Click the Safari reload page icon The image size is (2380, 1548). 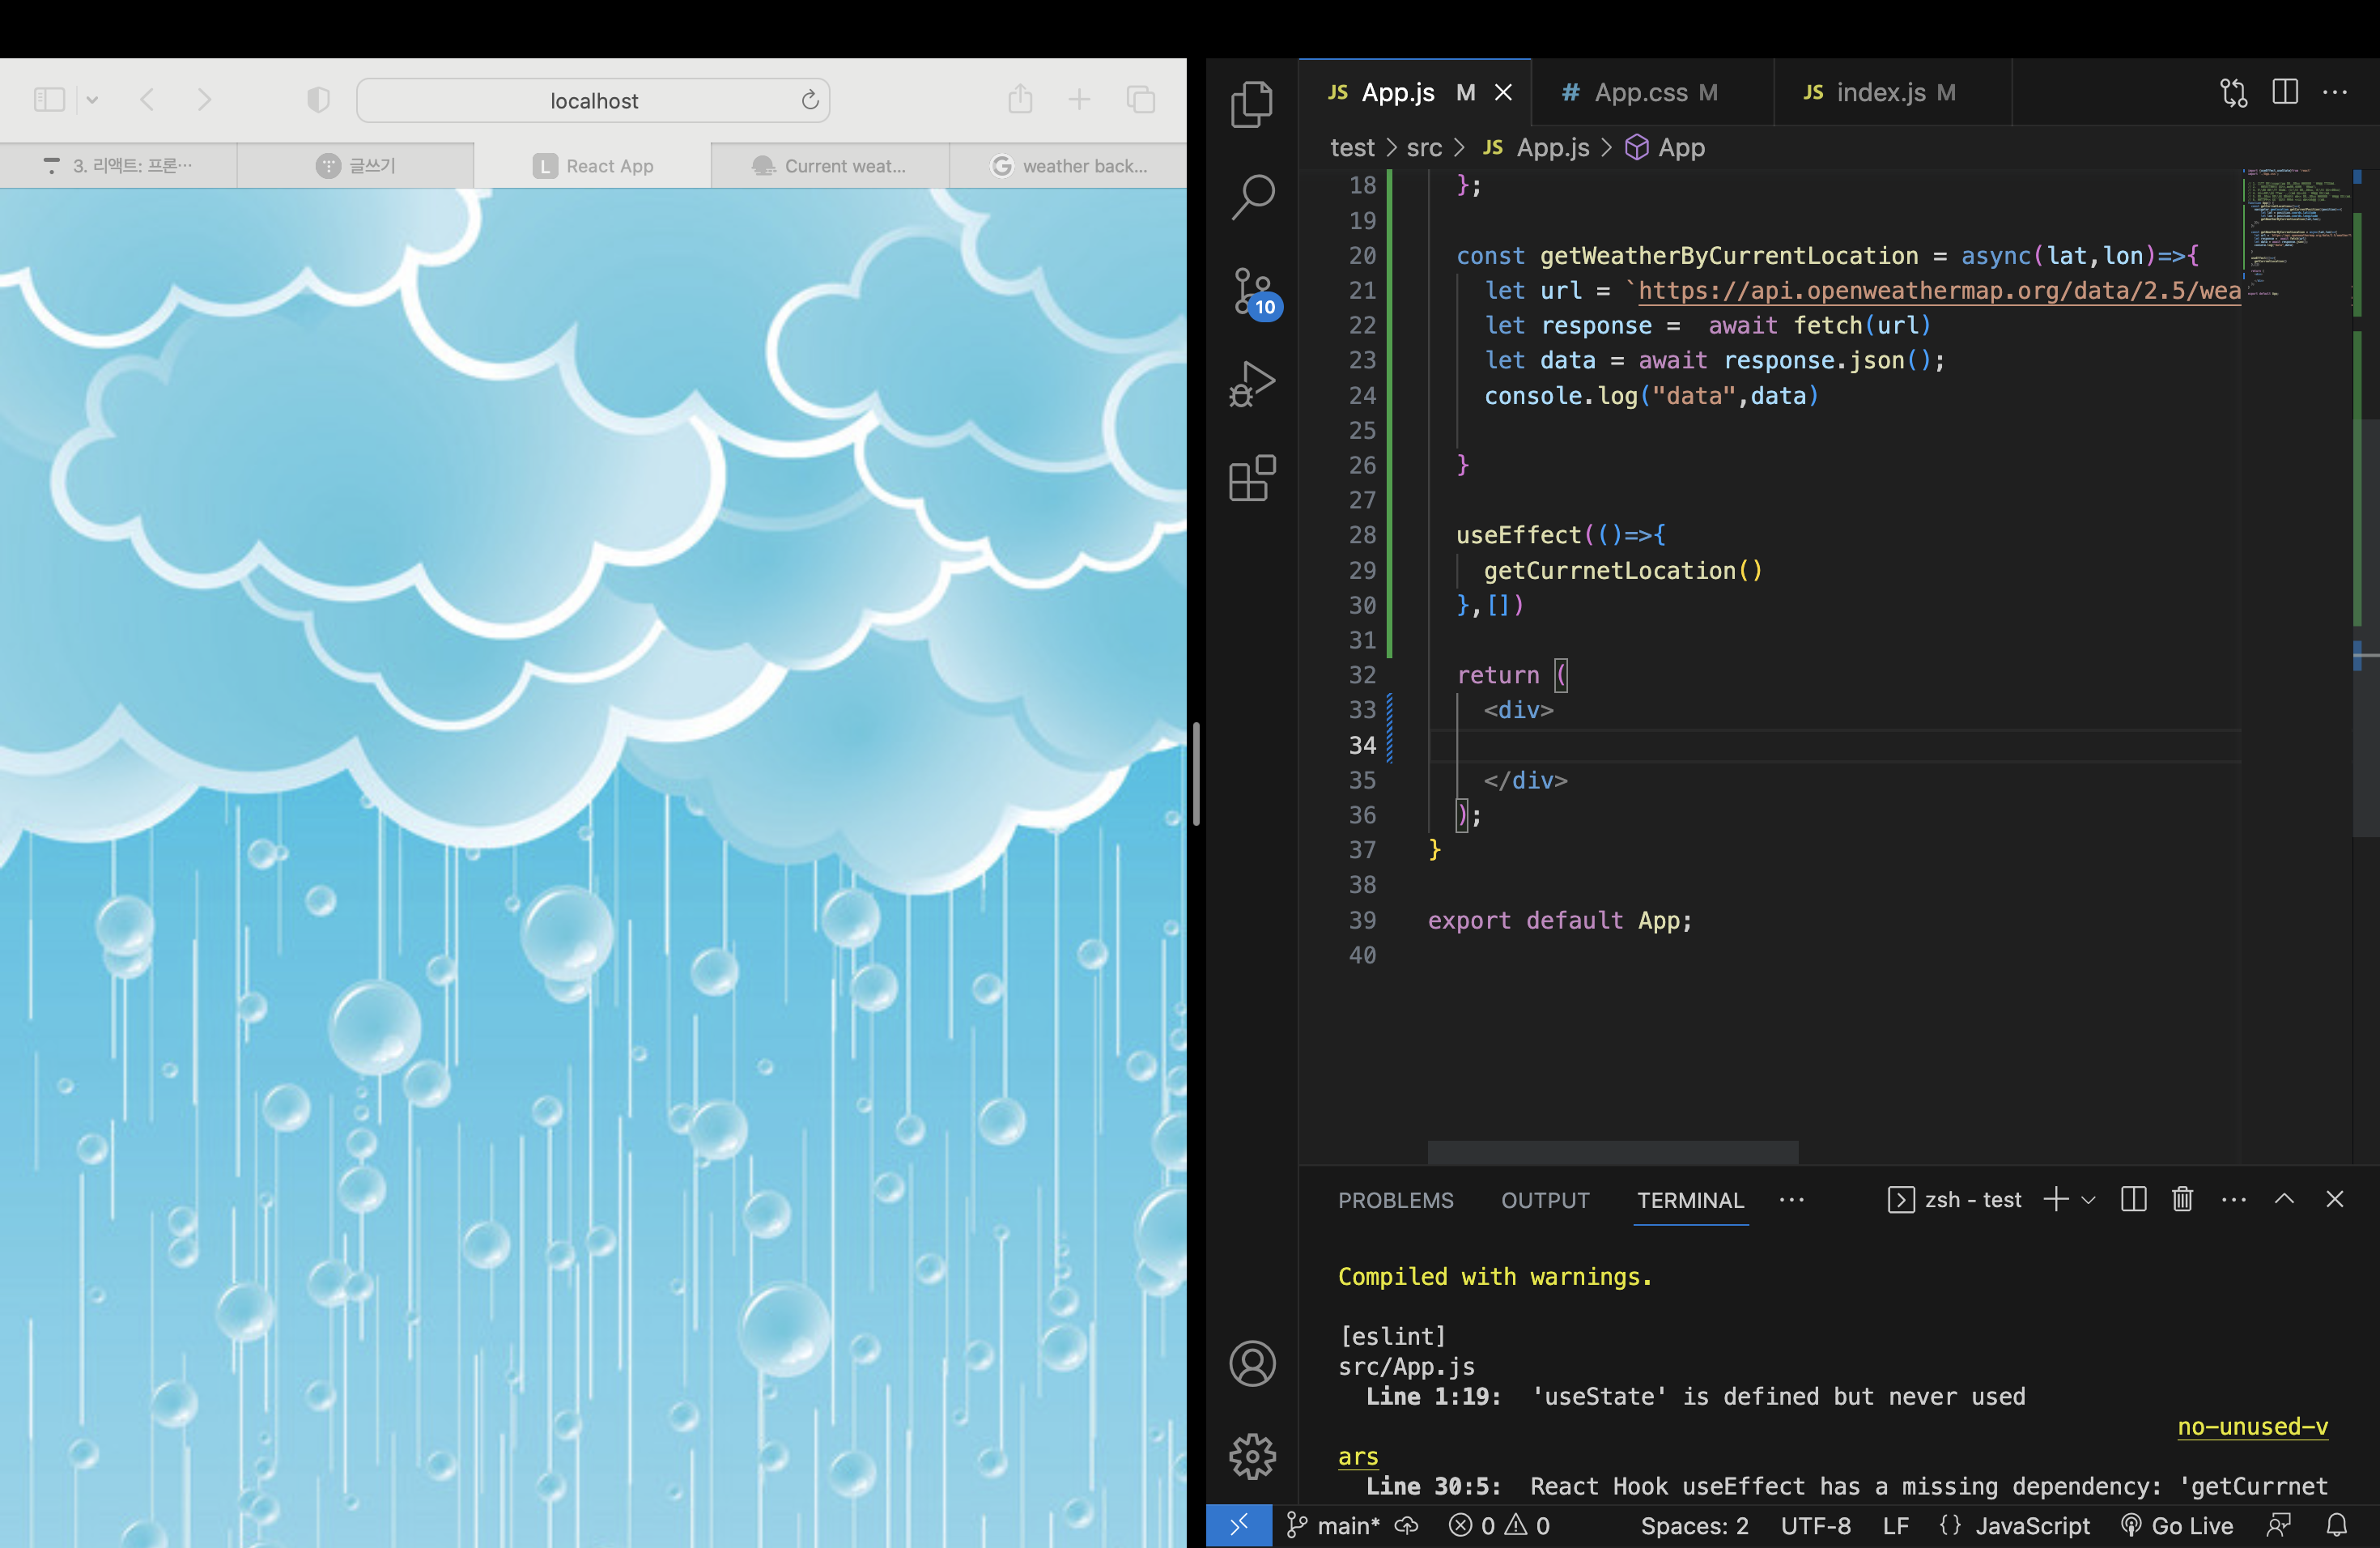coord(810,100)
